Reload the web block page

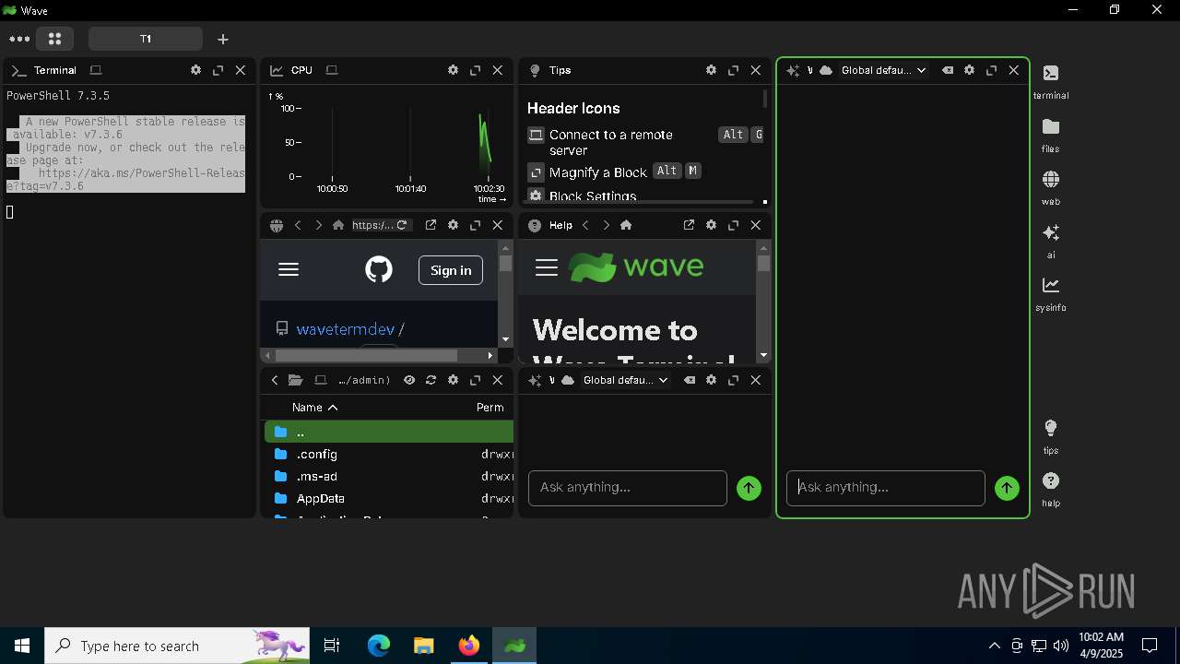(402, 225)
